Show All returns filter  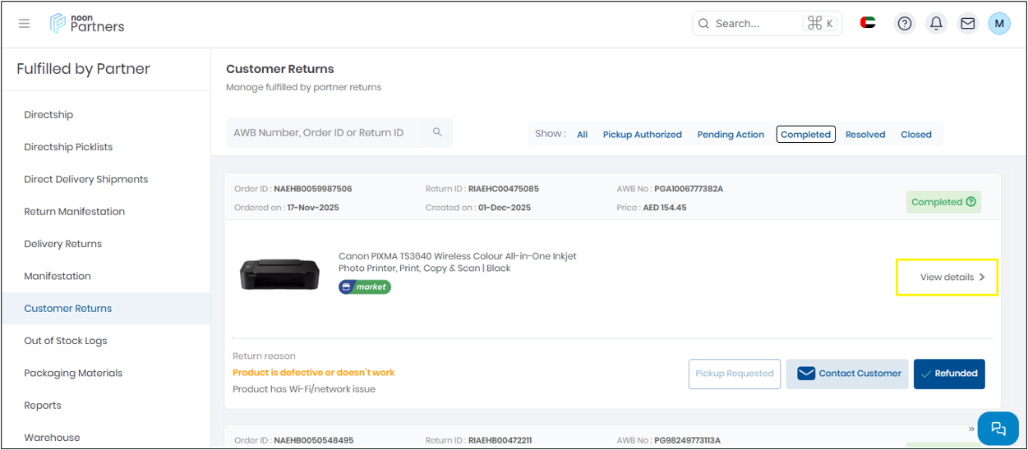[582, 135]
